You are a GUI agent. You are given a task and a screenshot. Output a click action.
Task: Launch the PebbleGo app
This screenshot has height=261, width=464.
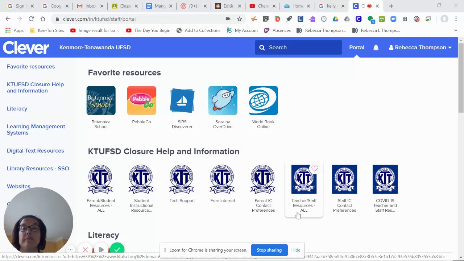click(141, 105)
